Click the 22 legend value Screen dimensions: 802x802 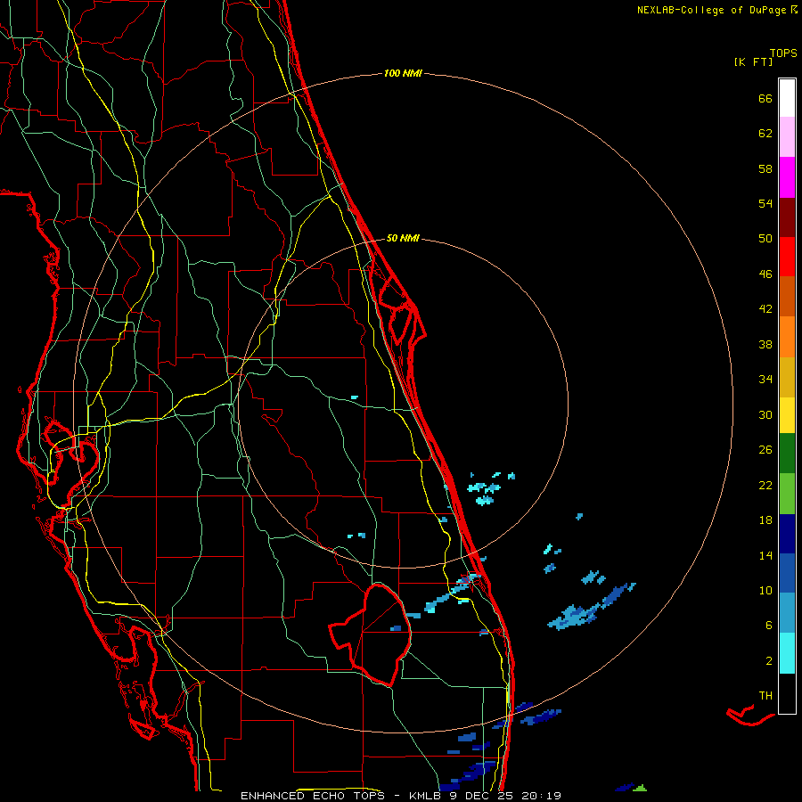(765, 486)
